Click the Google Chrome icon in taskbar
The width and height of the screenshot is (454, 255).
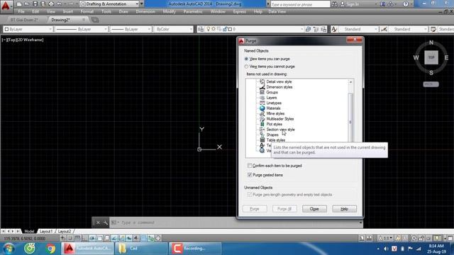coord(50,249)
